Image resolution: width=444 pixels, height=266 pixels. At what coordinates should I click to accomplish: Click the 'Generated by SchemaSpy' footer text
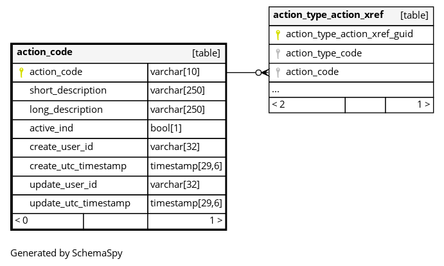click(66, 253)
